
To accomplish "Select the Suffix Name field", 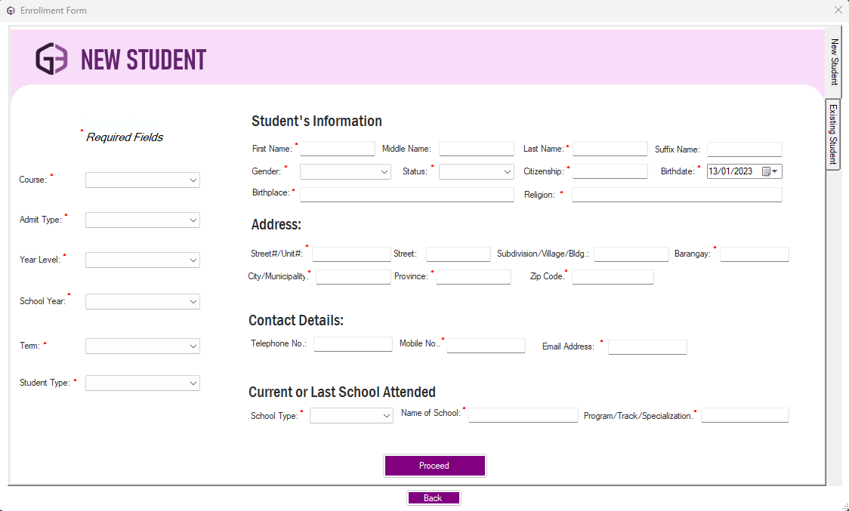I will [x=745, y=149].
